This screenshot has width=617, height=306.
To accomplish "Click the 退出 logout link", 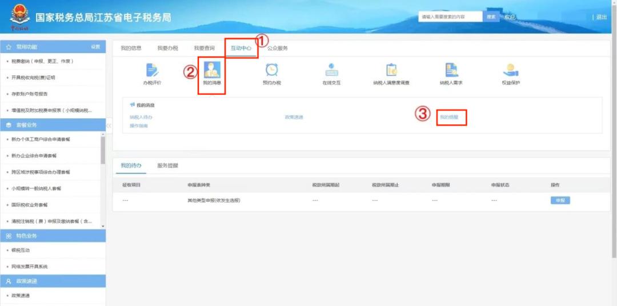I will coord(601,17).
